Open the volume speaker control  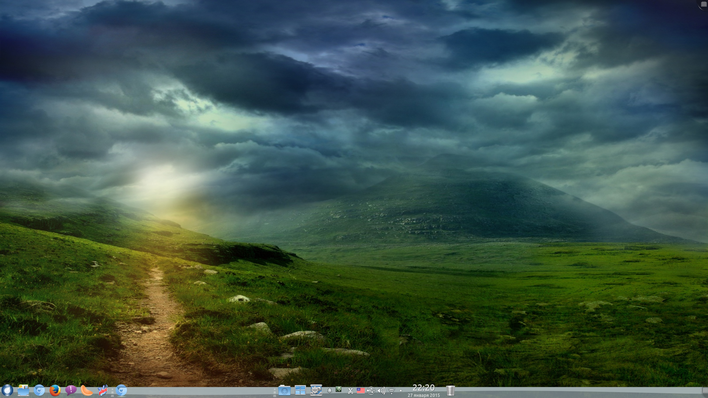coord(381,391)
